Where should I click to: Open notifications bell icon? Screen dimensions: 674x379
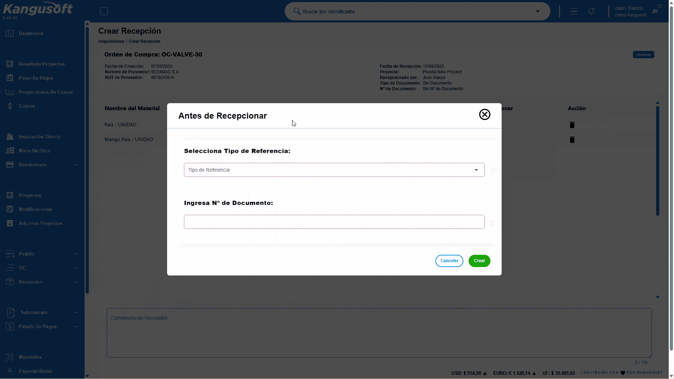point(591,11)
